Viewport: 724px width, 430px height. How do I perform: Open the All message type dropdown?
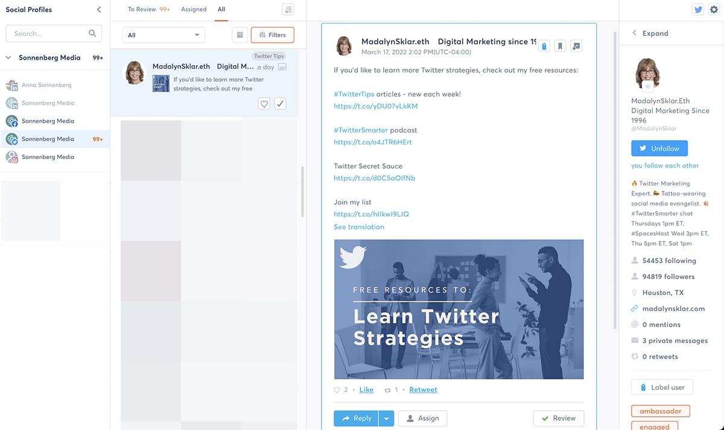coord(164,35)
